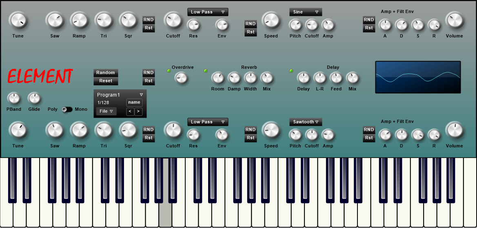
Task: Click the Delay Feed knob
Action: [x=336, y=77]
